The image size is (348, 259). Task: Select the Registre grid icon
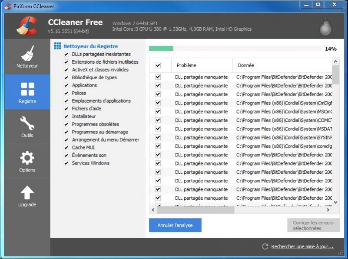coord(27,89)
